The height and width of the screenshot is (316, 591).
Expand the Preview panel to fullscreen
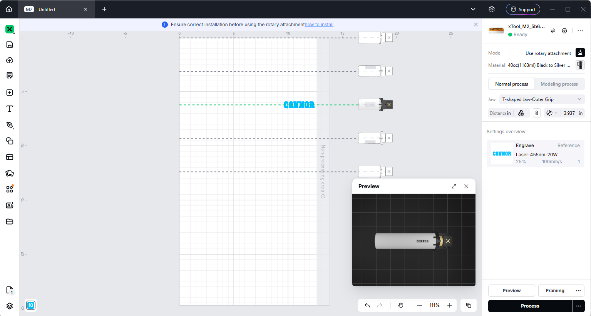(x=454, y=186)
